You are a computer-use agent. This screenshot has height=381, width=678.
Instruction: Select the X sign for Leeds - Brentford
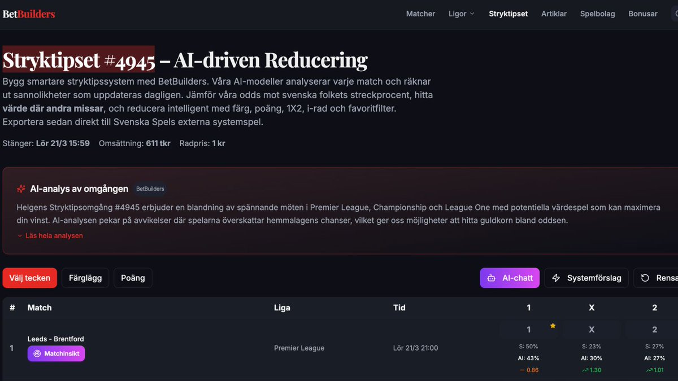coord(591,329)
